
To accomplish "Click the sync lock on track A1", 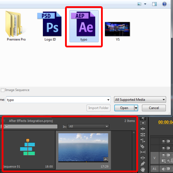I will click(168, 169).
